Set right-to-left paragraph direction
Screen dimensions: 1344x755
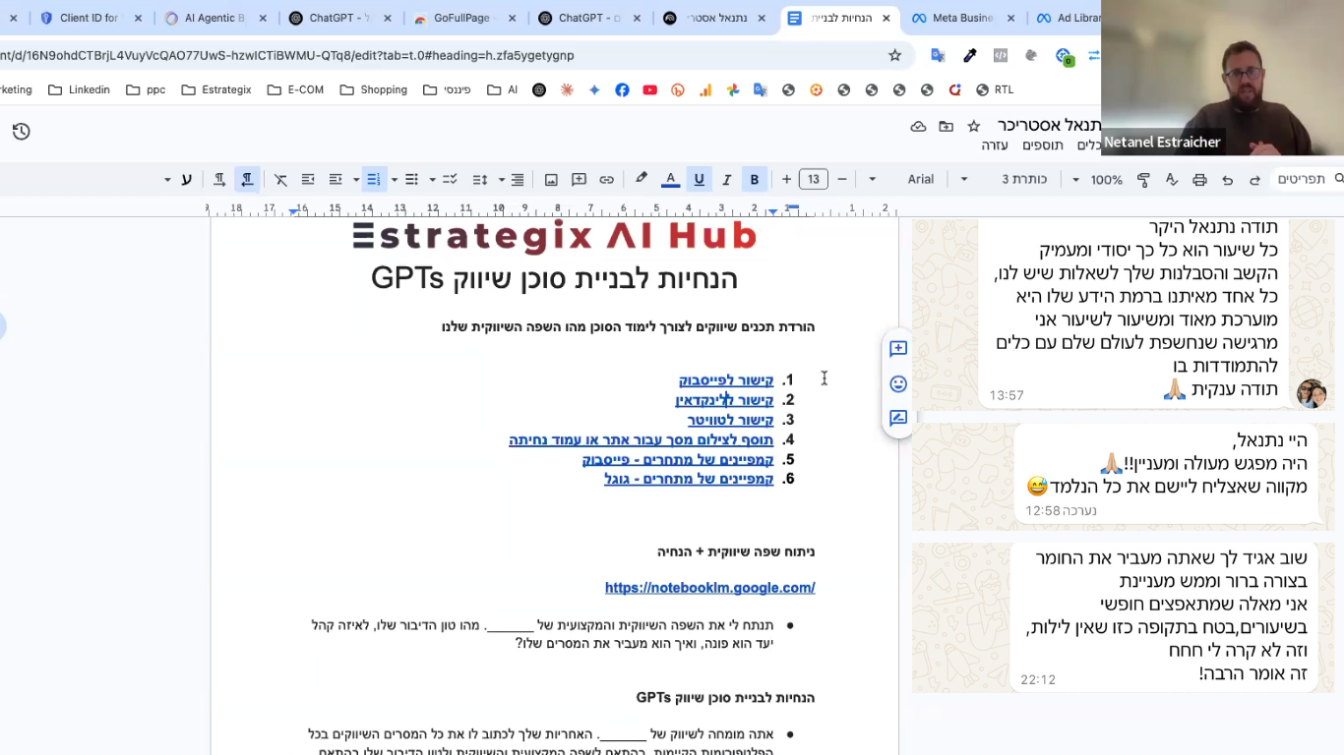pos(247,179)
